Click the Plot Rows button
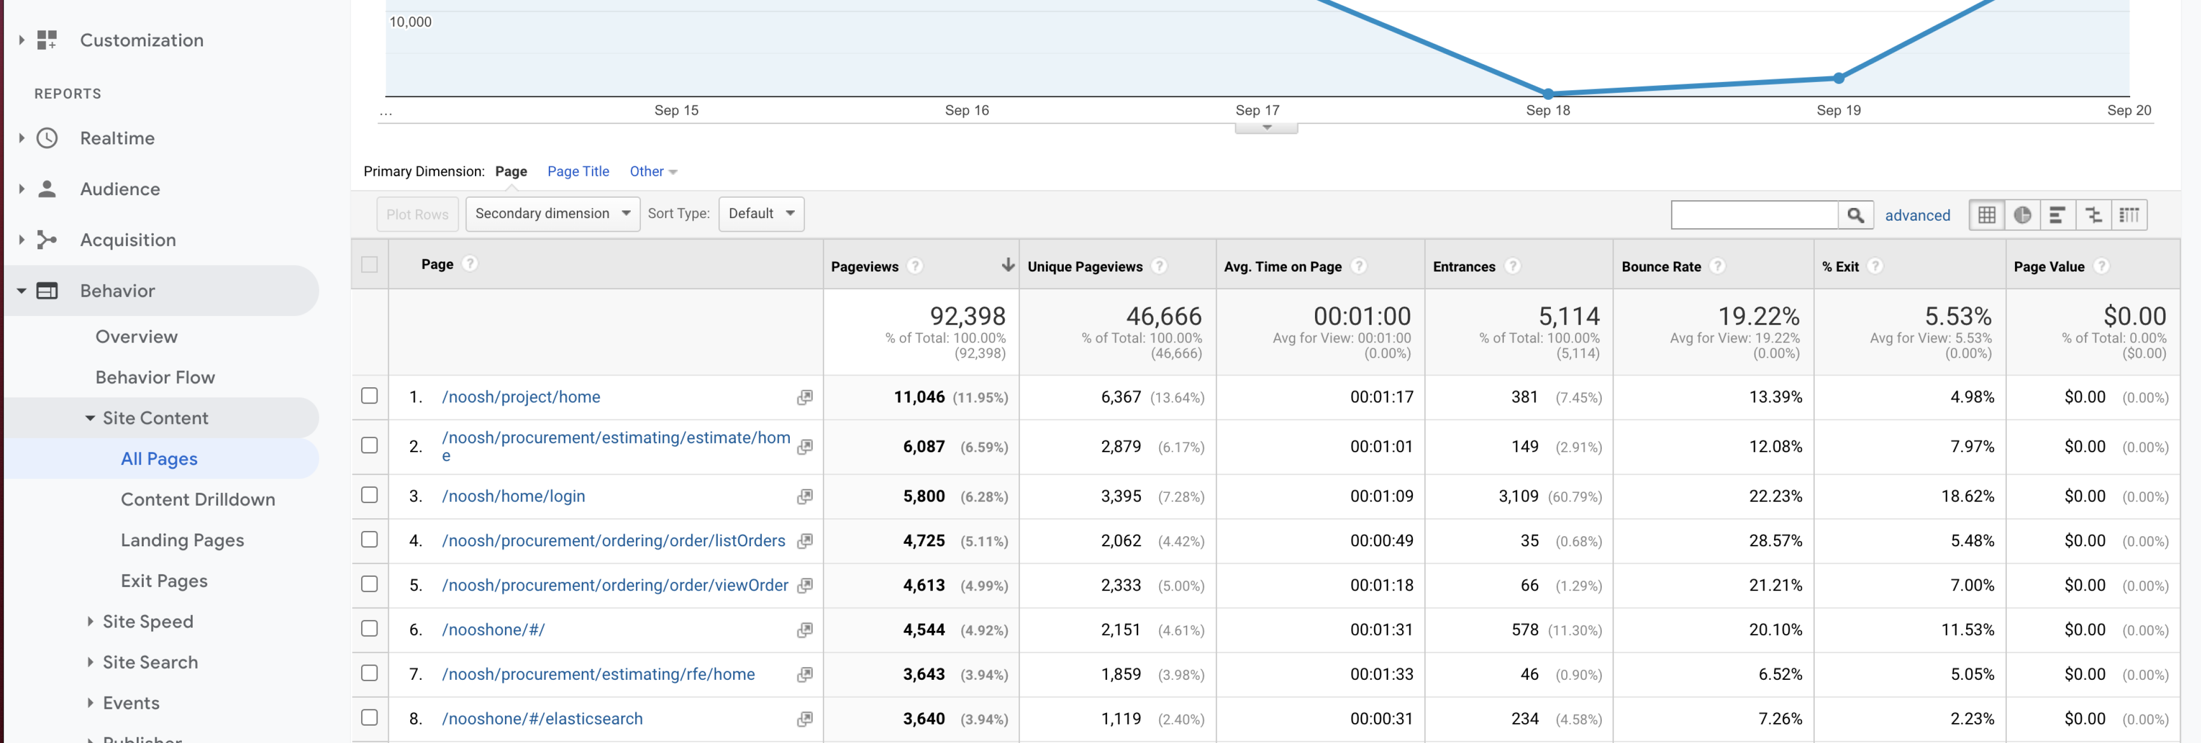This screenshot has height=743, width=2201. click(417, 215)
